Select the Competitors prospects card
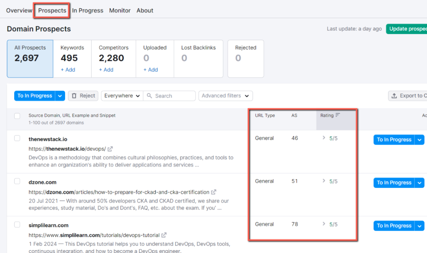The image size is (427, 253). 113,57
